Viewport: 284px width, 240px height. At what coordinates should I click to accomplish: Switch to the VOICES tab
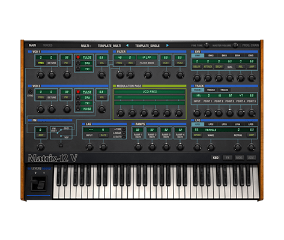[x=47, y=46]
